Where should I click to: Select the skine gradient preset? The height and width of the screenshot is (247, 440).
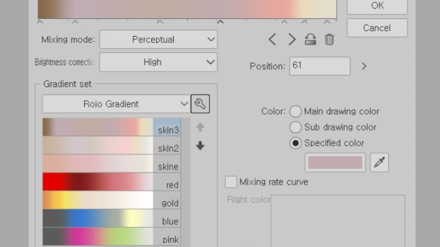(111, 163)
